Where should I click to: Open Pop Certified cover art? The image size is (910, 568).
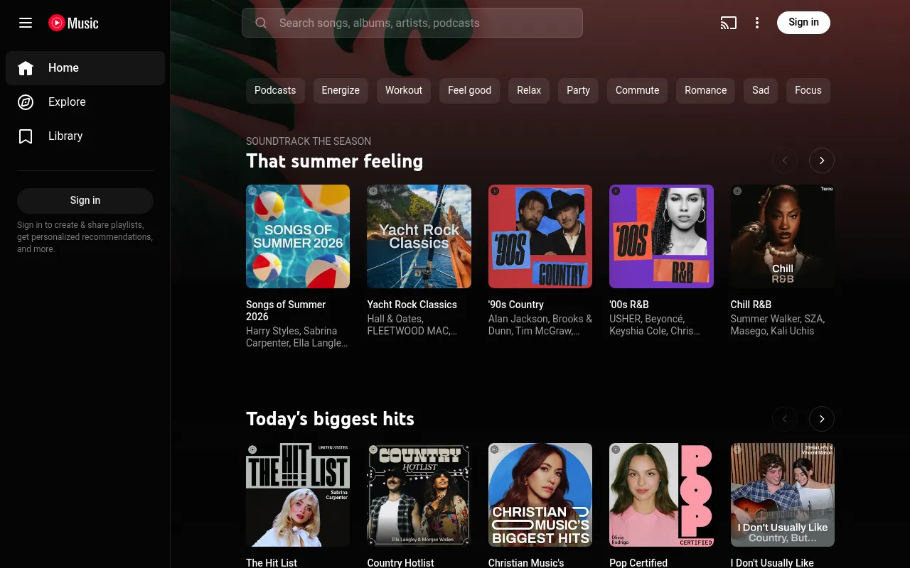[661, 495]
